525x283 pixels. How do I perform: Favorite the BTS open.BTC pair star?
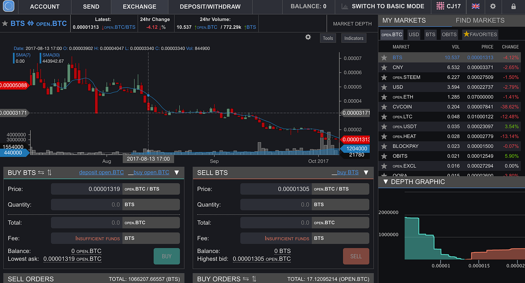(5, 24)
